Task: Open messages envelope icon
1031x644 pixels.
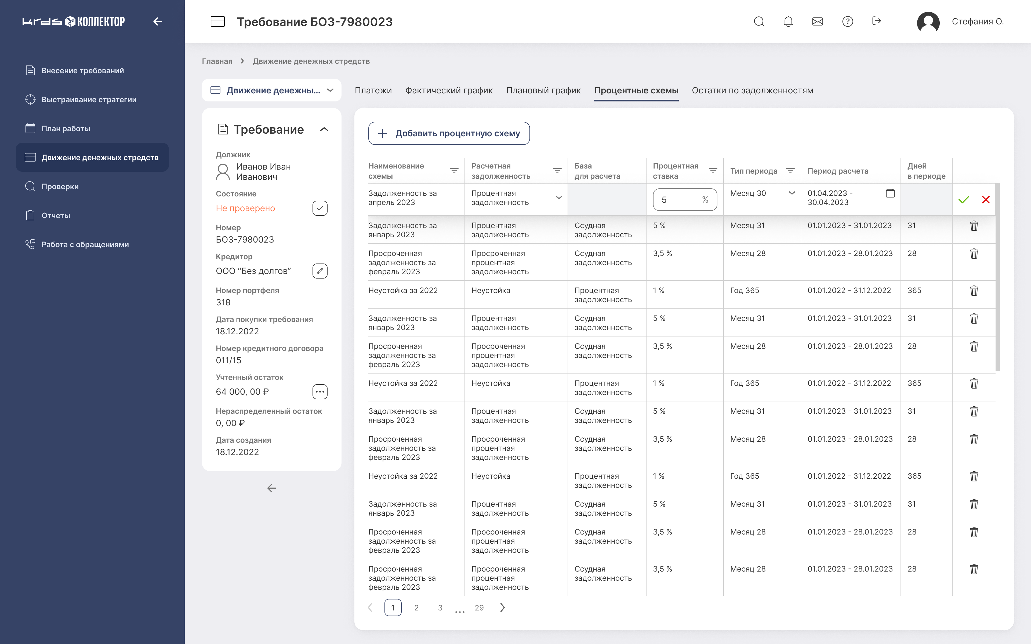Action: [818, 22]
